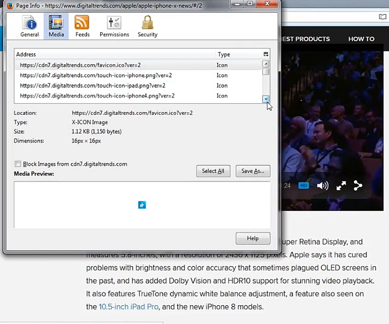Image resolution: width=389 pixels, height=324 pixels.
Task: Select the favicon.ico?ver=2 row in address list
Action: [x=138, y=65]
